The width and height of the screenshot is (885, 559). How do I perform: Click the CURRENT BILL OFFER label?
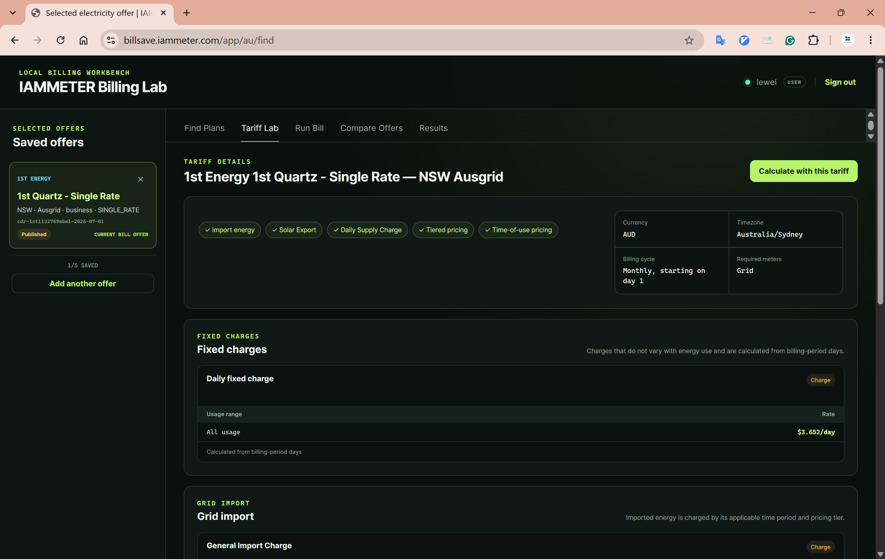pyautogui.click(x=121, y=234)
